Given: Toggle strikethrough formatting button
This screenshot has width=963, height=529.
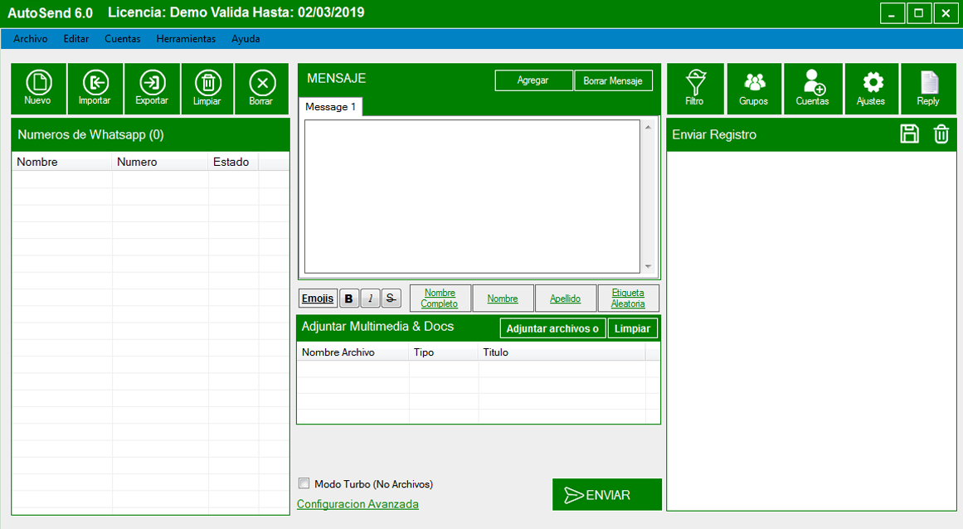Looking at the screenshot, I should pos(392,298).
